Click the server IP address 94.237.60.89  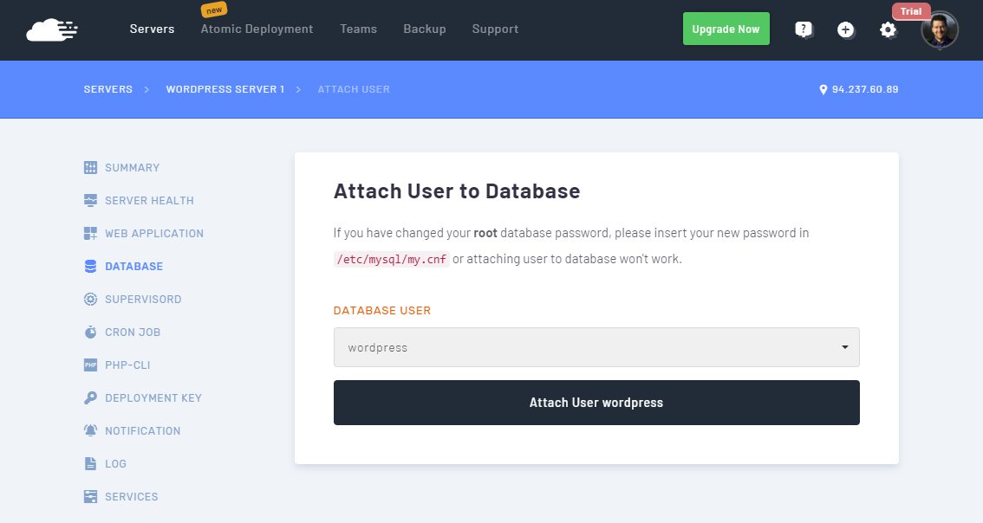(x=864, y=89)
